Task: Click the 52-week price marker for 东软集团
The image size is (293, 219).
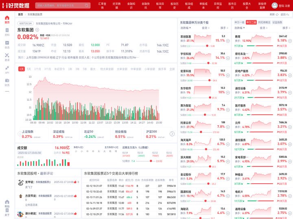Action: tap(151, 161)
